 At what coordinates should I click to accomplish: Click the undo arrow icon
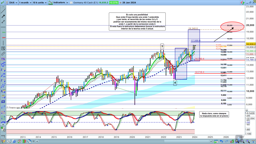tap(221, 142)
